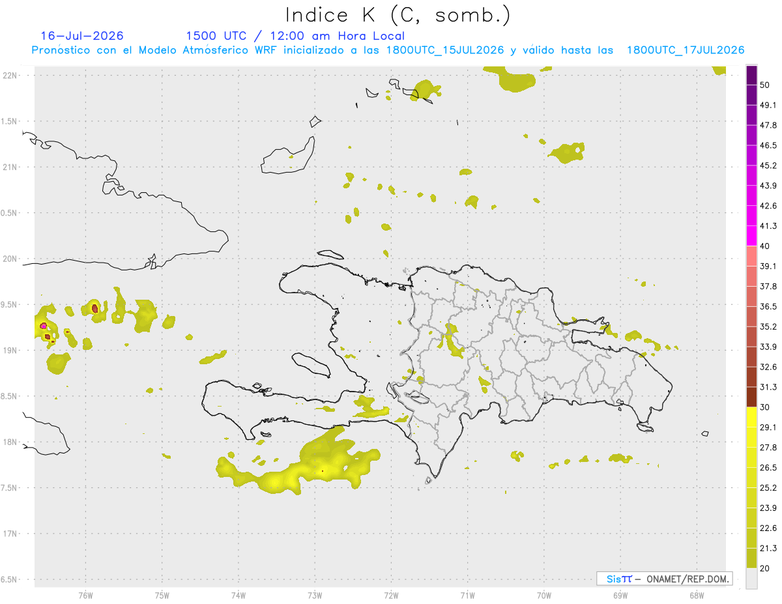Viewport: 782px width, 604px height.
Task: Click the date '16-Jul-2026'
Action: [82, 36]
